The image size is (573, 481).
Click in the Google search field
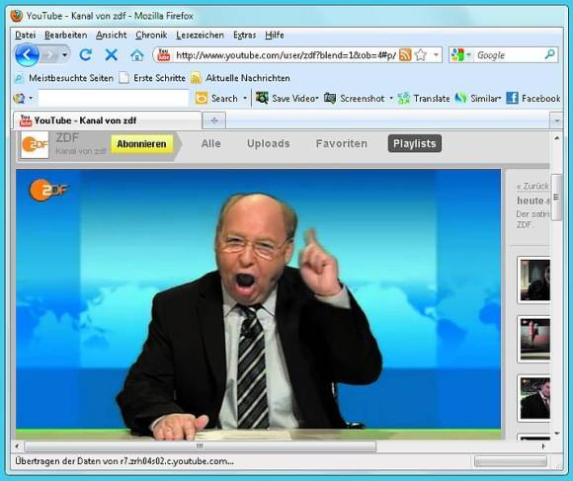pos(510,55)
